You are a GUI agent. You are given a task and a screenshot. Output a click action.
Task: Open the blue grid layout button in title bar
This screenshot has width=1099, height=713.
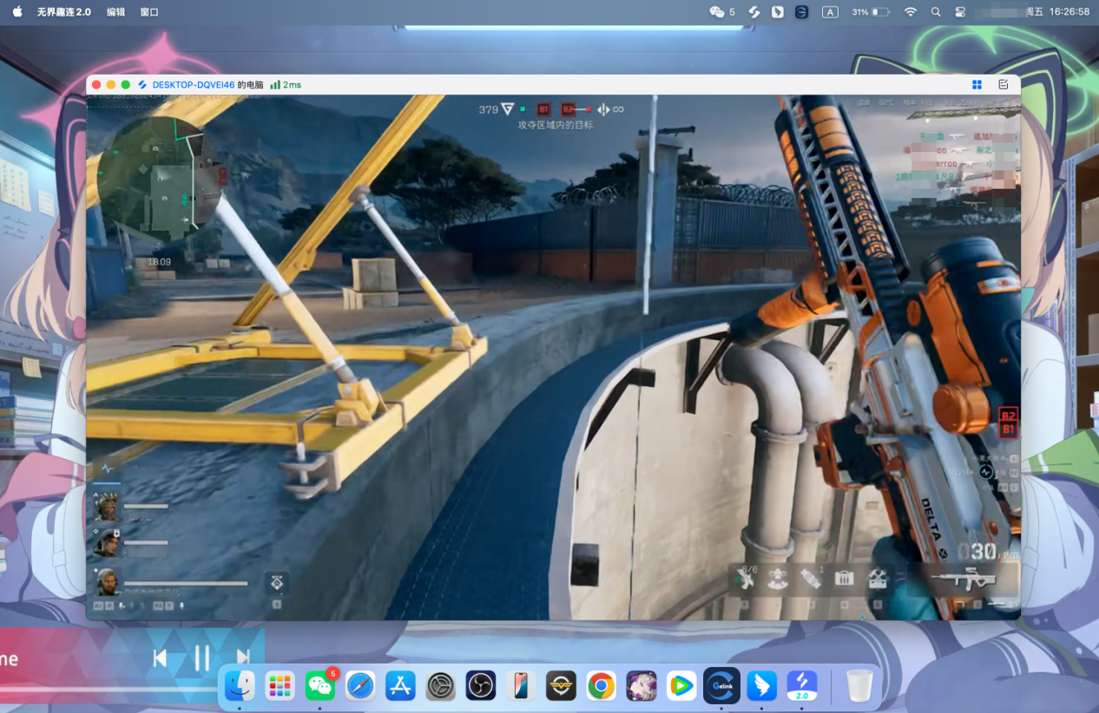[x=977, y=85]
